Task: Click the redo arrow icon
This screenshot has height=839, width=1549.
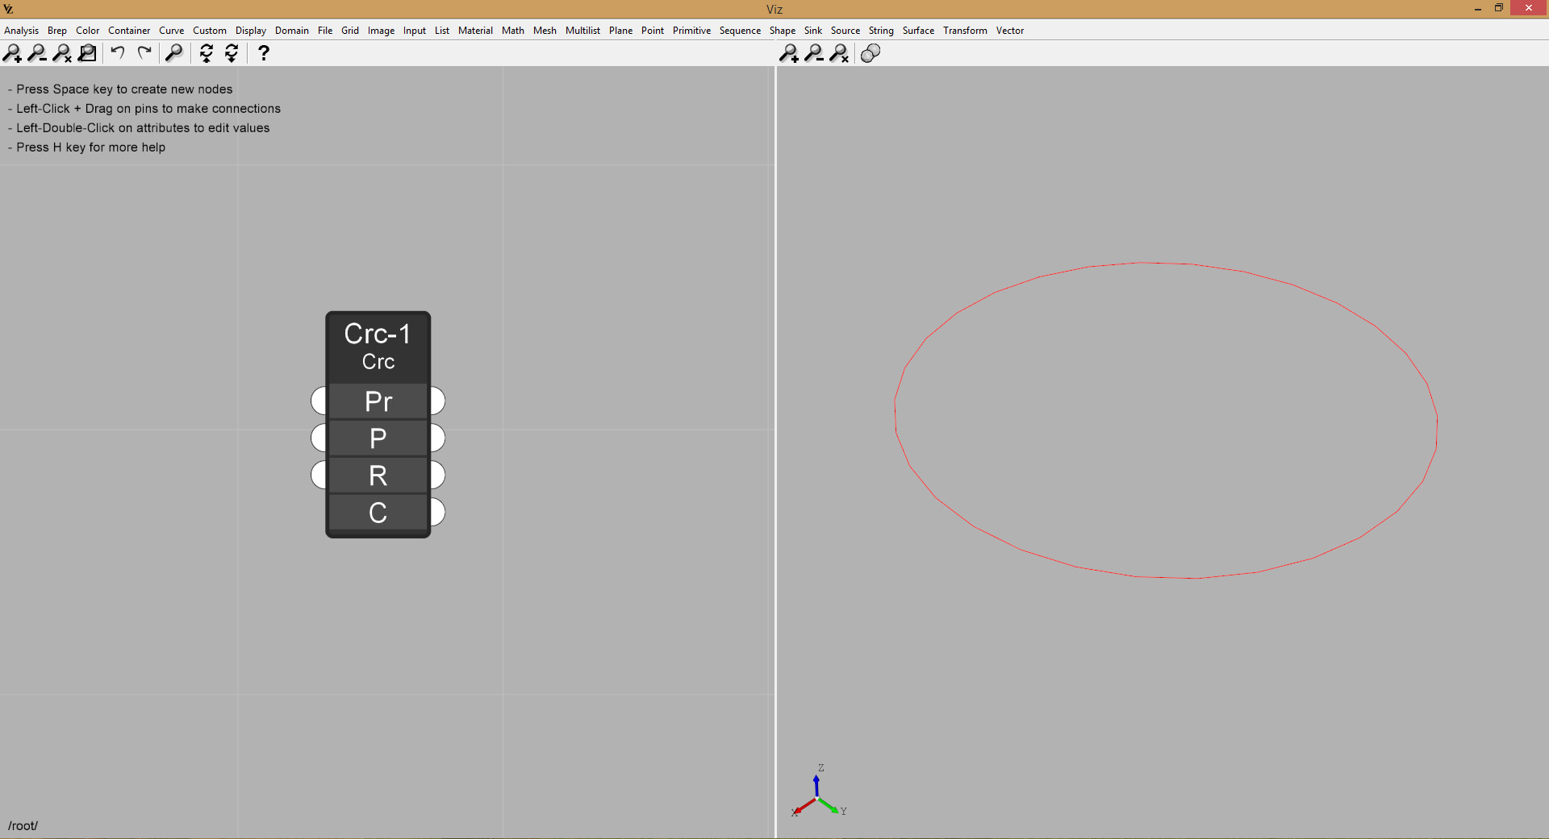Action: point(144,53)
